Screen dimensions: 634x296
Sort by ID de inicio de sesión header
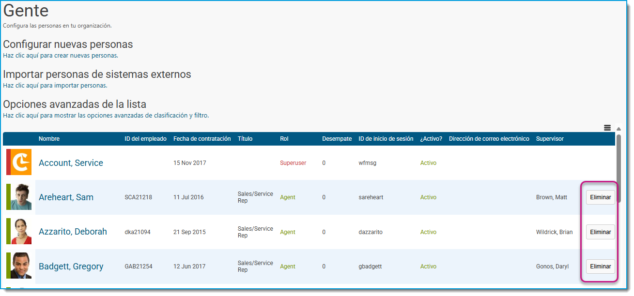pos(386,139)
